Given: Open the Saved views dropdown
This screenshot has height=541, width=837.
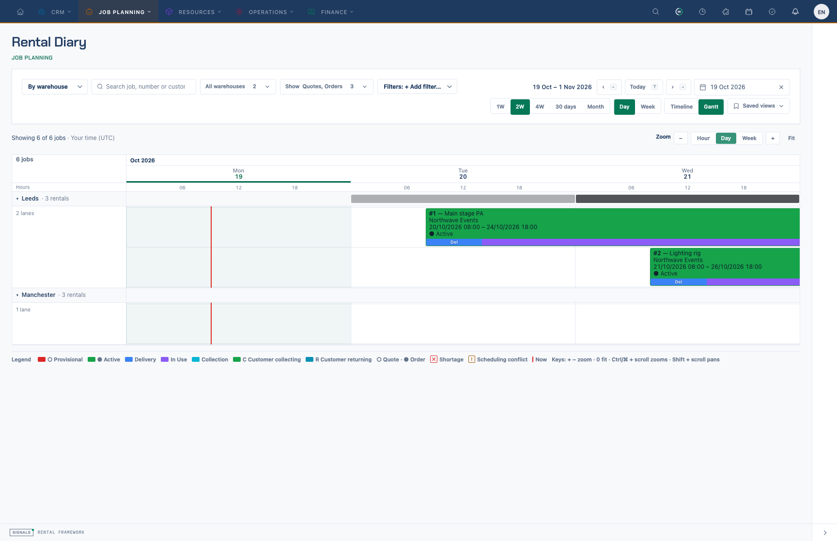Looking at the screenshot, I should coord(759,106).
